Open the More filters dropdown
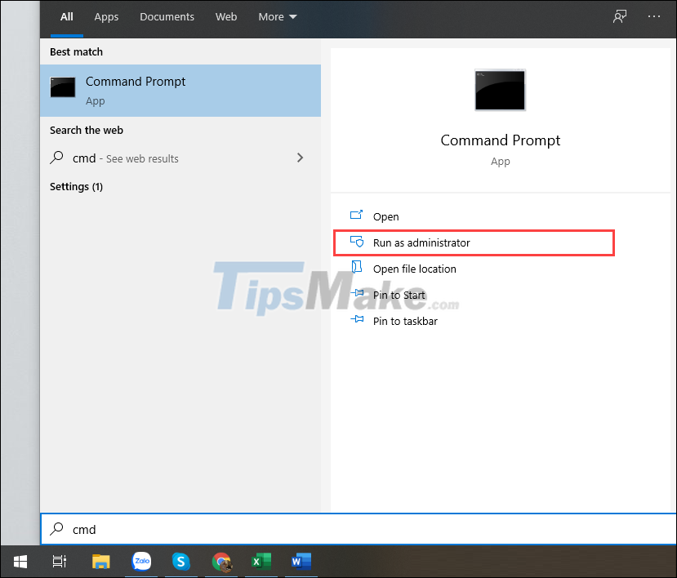The width and height of the screenshot is (677, 578). click(277, 16)
